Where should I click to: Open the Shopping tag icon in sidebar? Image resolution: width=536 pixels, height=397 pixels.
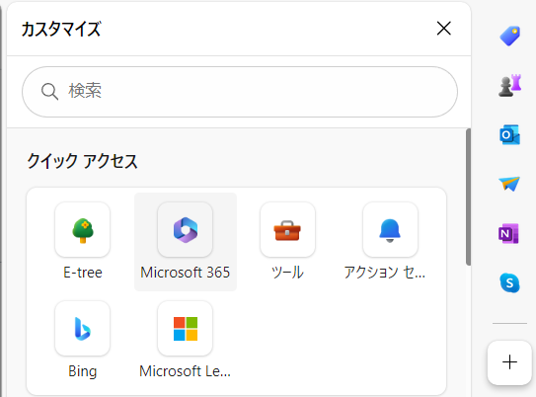tap(509, 36)
